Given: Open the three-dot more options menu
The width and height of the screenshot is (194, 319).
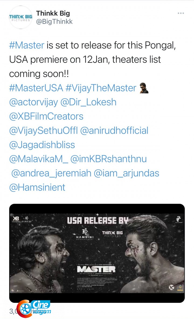Looking at the screenshot, I should 181,13.
